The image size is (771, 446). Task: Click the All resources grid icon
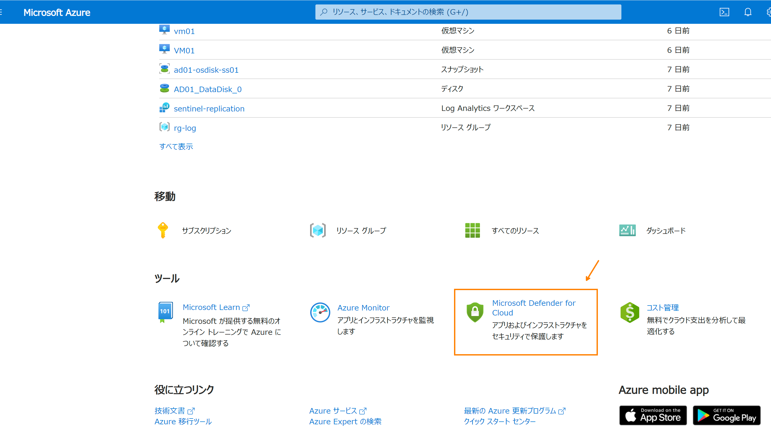[472, 230]
